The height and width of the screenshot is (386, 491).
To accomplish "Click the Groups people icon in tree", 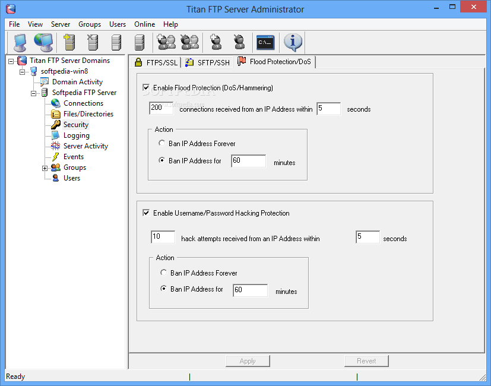I will 56,167.
